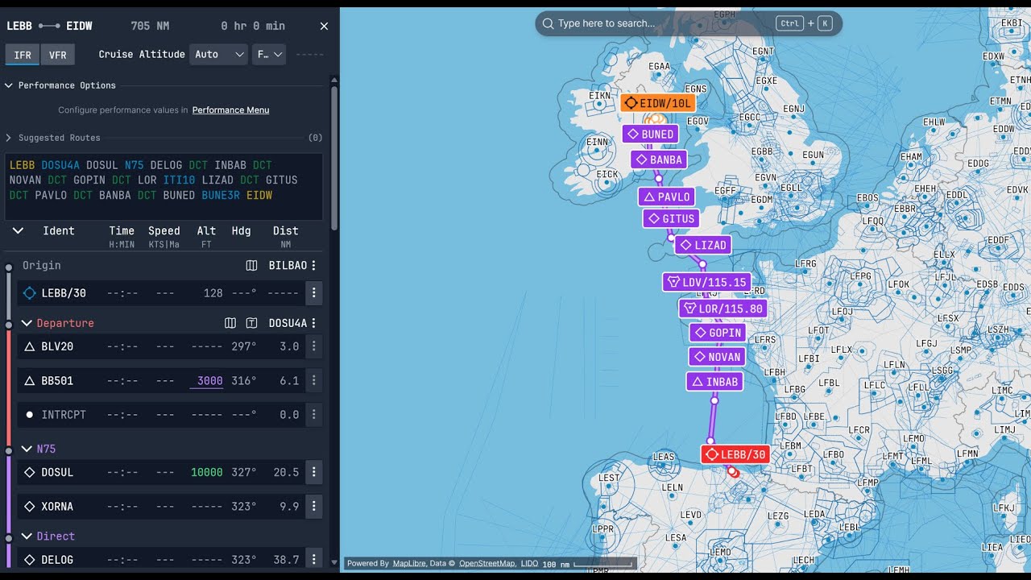Select the LDV/115.15 VOR label on the map

point(706,282)
